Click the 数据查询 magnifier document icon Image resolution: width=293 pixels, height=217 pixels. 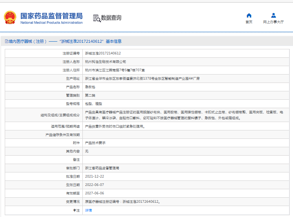pos(96,18)
